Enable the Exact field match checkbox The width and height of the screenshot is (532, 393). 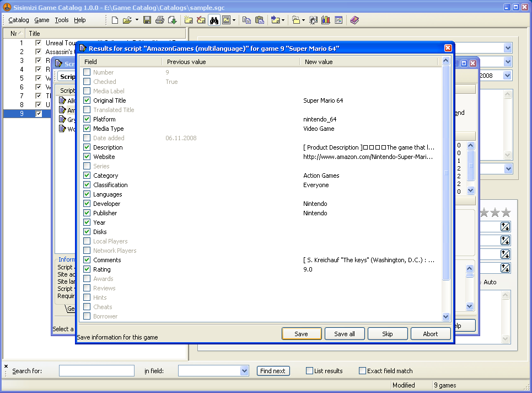coord(362,371)
